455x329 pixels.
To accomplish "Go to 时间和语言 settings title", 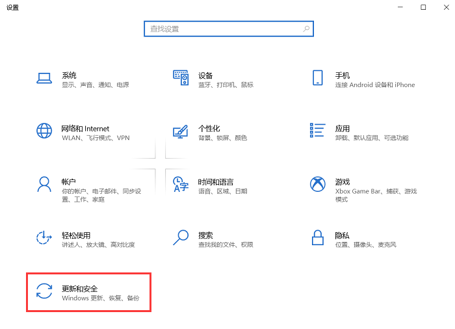I will pyautogui.click(x=216, y=182).
